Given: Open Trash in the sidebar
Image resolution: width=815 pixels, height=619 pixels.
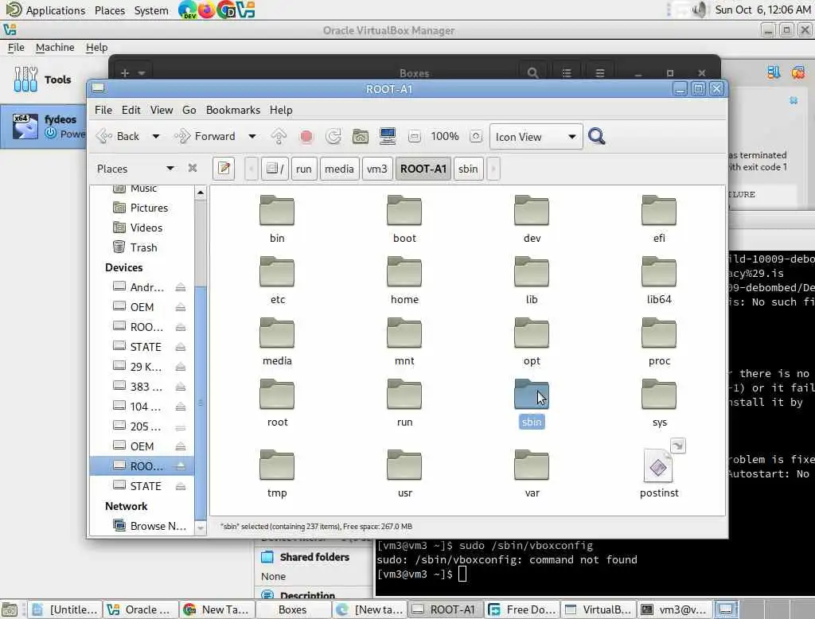Looking at the screenshot, I should click(143, 247).
